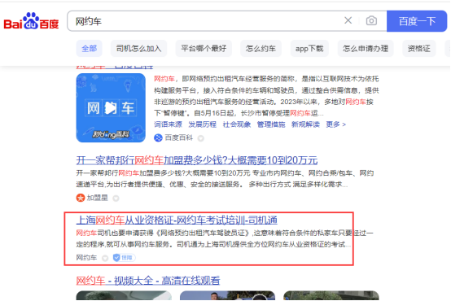This screenshot has height=301, width=451.
Task: Click the 保障 shield badge icon
Action: point(124,258)
